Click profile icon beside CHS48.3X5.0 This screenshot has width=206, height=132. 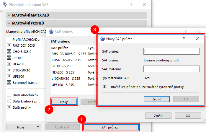[x=9, y=52]
